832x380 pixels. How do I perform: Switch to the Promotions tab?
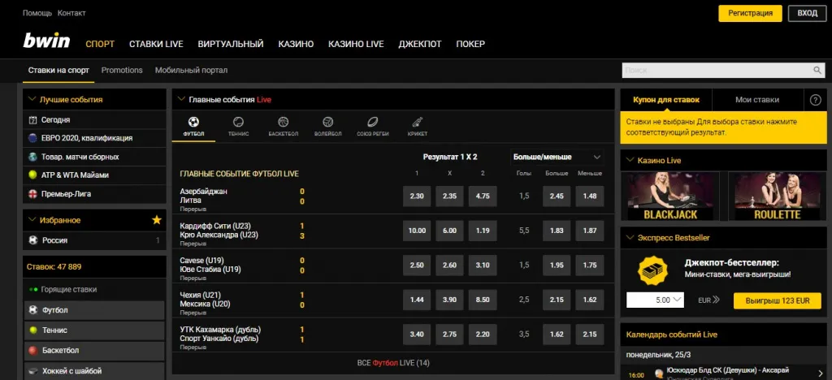pos(122,70)
